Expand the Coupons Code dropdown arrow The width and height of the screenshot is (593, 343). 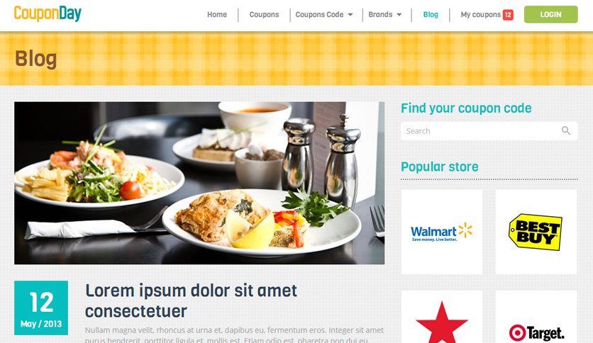350,15
